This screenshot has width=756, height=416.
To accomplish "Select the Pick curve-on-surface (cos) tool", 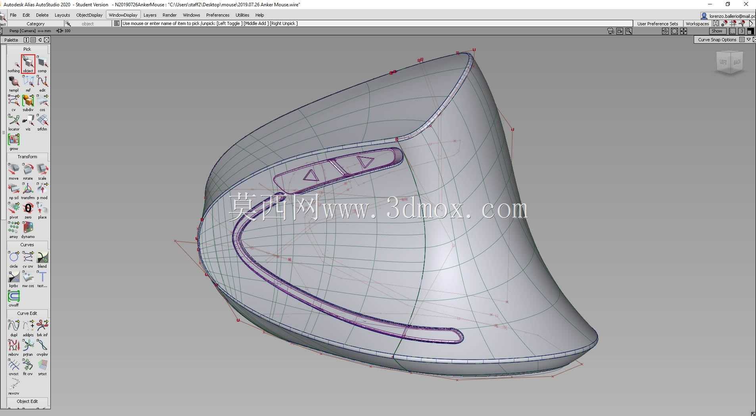I will click(x=42, y=103).
